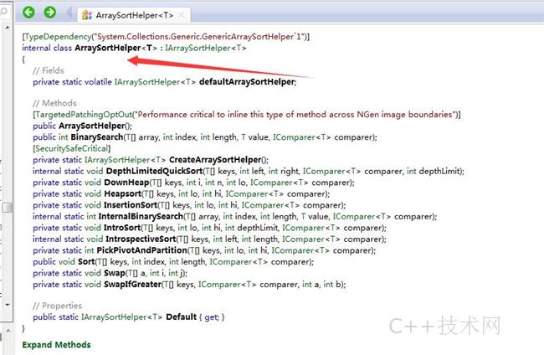Open the BinarySearch method
This screenshot has height=355, width=544.
click(x=97, y=137)
